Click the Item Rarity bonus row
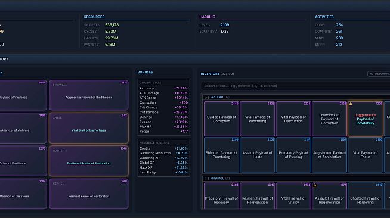This screenshot has height=218, width=390. (x=163, y=172)
